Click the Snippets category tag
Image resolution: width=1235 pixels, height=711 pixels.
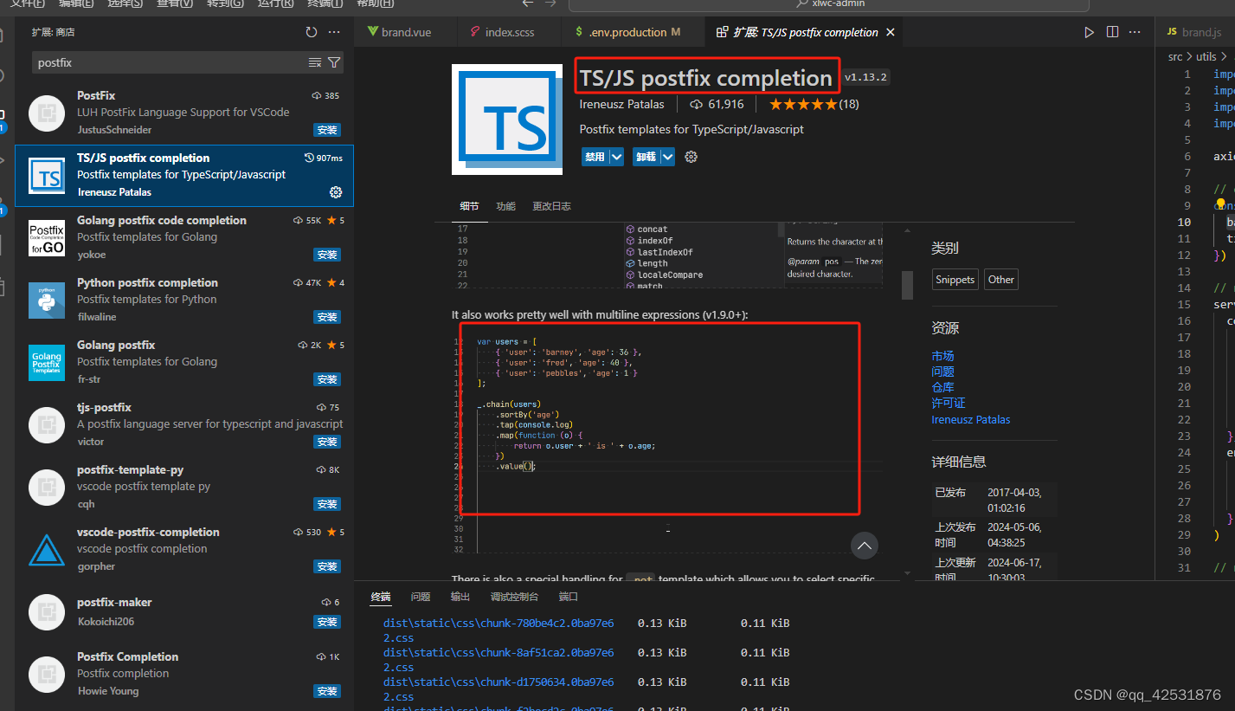pyautogui.click(x=955, y=279)
